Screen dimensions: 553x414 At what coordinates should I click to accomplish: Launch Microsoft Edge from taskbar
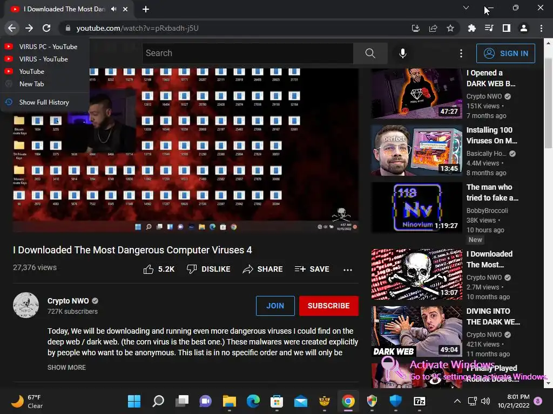[x=253, y=401]
